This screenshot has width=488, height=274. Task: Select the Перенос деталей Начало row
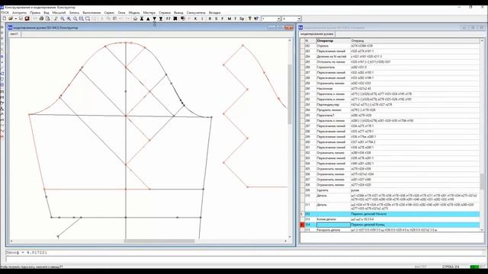click(x=391, y=214)
